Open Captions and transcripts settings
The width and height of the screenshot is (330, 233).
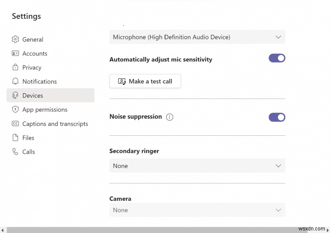tap(51, 124)
